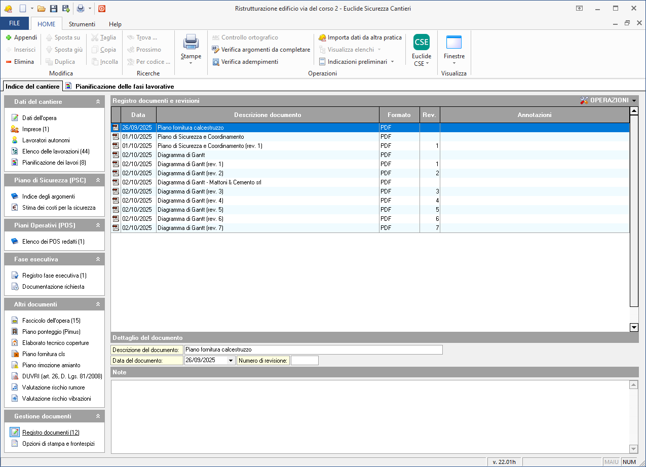The width and height of the screenshot is (646, 467).
Task: Open Pianificazione delle fasi lavorative tab
Action: click(124, 87)
